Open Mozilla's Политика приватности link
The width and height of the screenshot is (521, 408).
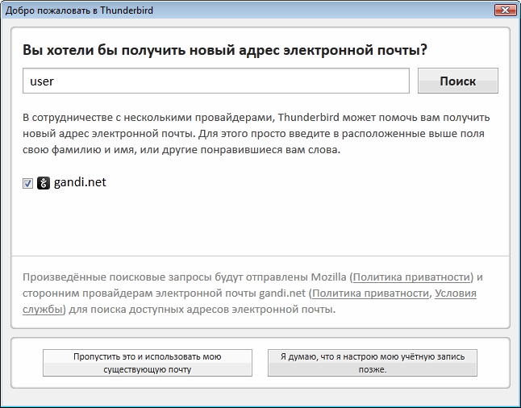411,277
